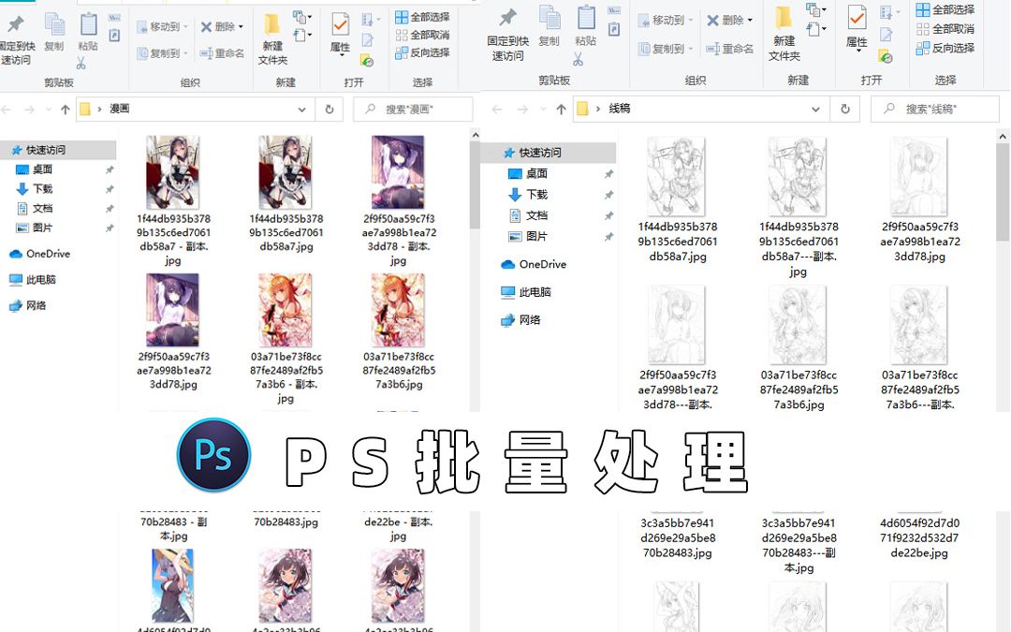The height and width of the screenshot is (632, 1011).
Task: Click 删除 delete in 漫画 window
Action: pyautogui.click(x=222, y=26)
